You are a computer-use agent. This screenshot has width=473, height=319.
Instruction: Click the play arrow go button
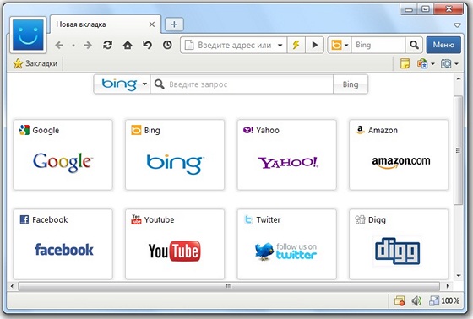(314, 46)
